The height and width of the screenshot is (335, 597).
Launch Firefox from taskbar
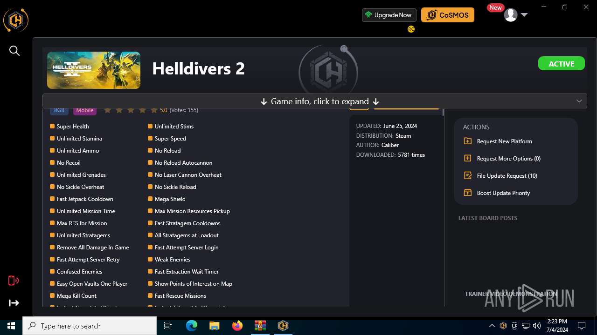(x=237, y=326)
